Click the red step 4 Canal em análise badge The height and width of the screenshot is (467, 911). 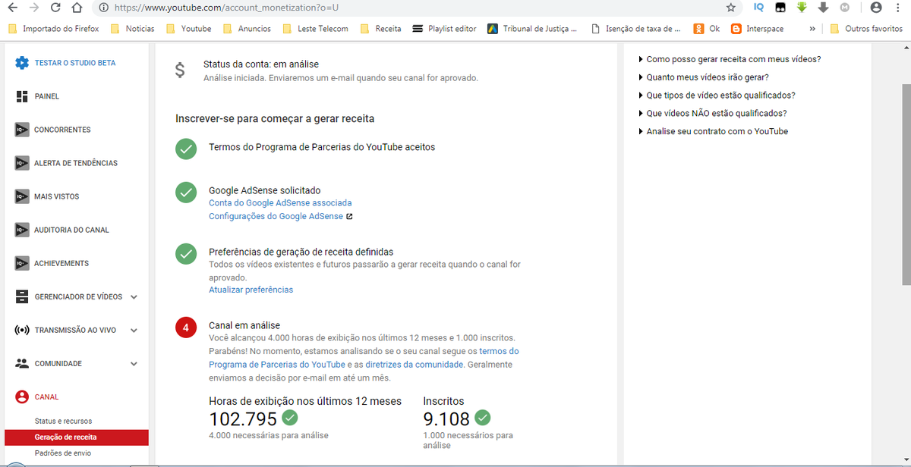tap(186, 328)
